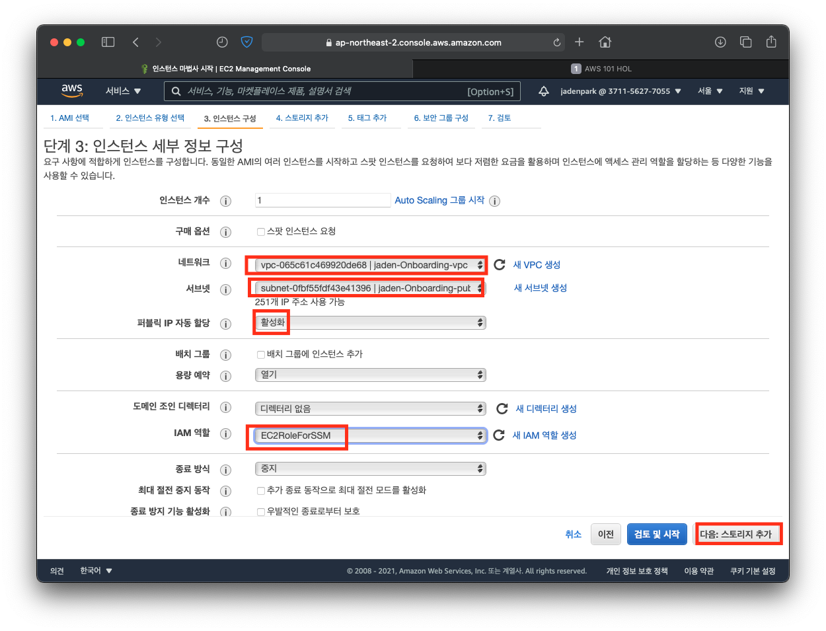Show downloads with the download arrow icon
Image resolution: width=826 pixels, height=631 pixels.
(720, 42)
